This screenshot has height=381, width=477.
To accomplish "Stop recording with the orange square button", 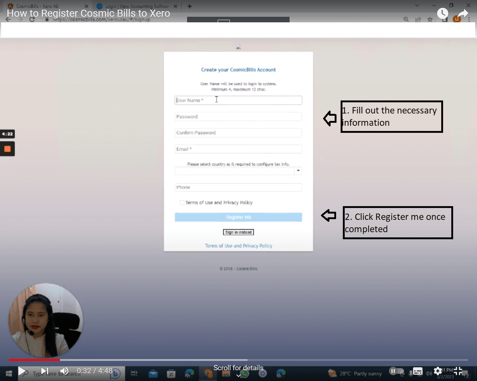I will click(x=7, y=149).
